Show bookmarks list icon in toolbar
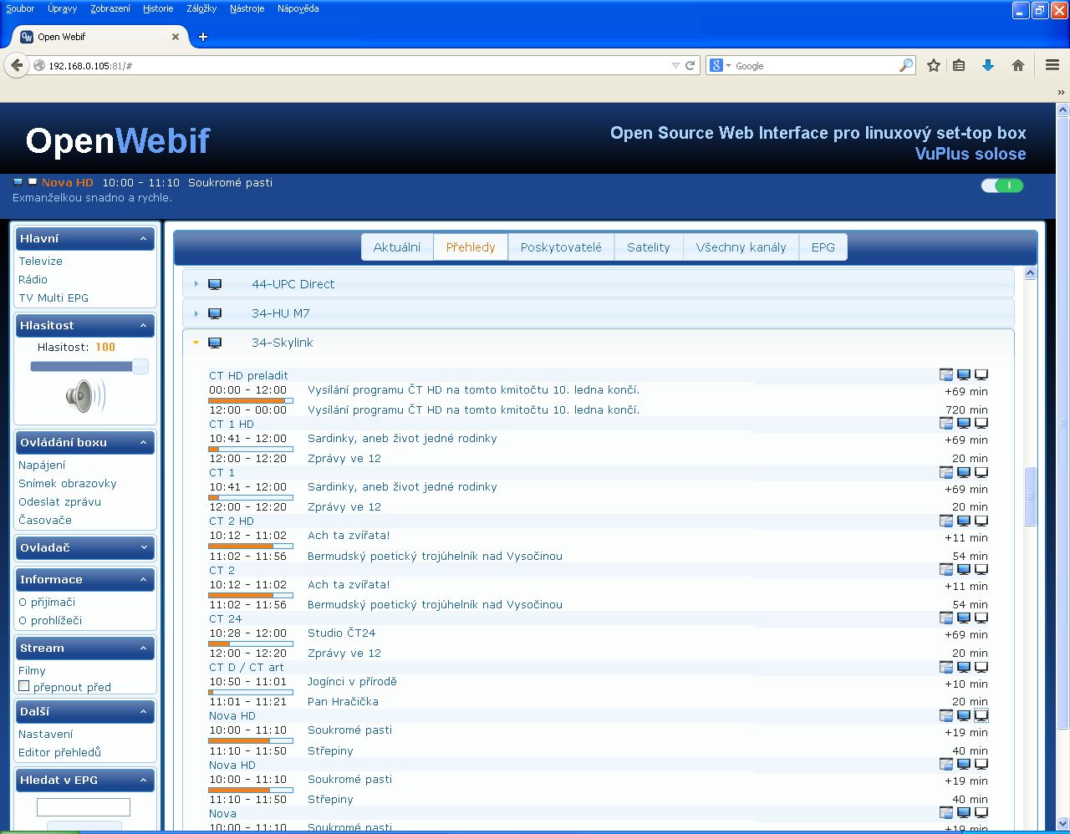The height and width of the screenshot is (834, 1070). [x=959, y=65]
